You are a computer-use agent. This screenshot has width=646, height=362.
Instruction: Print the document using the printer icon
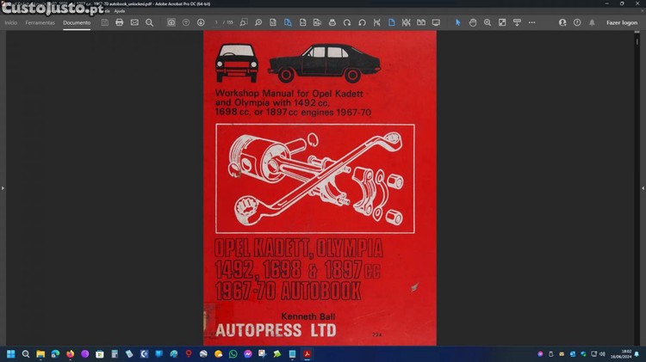point(120,22)
